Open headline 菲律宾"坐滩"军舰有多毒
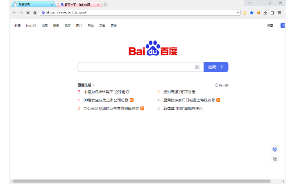 pyautogui.click(x=183, y=108)
